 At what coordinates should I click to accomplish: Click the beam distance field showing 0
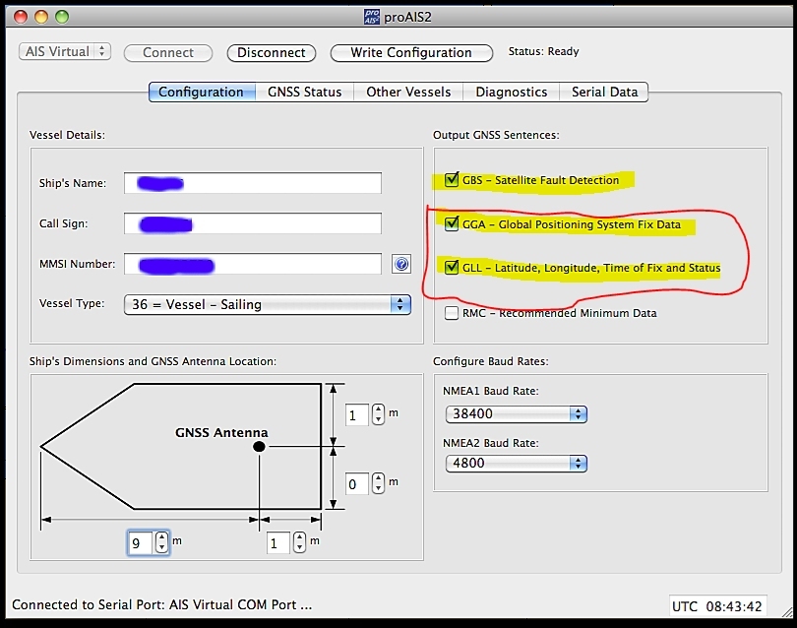(x=357, y=483)
